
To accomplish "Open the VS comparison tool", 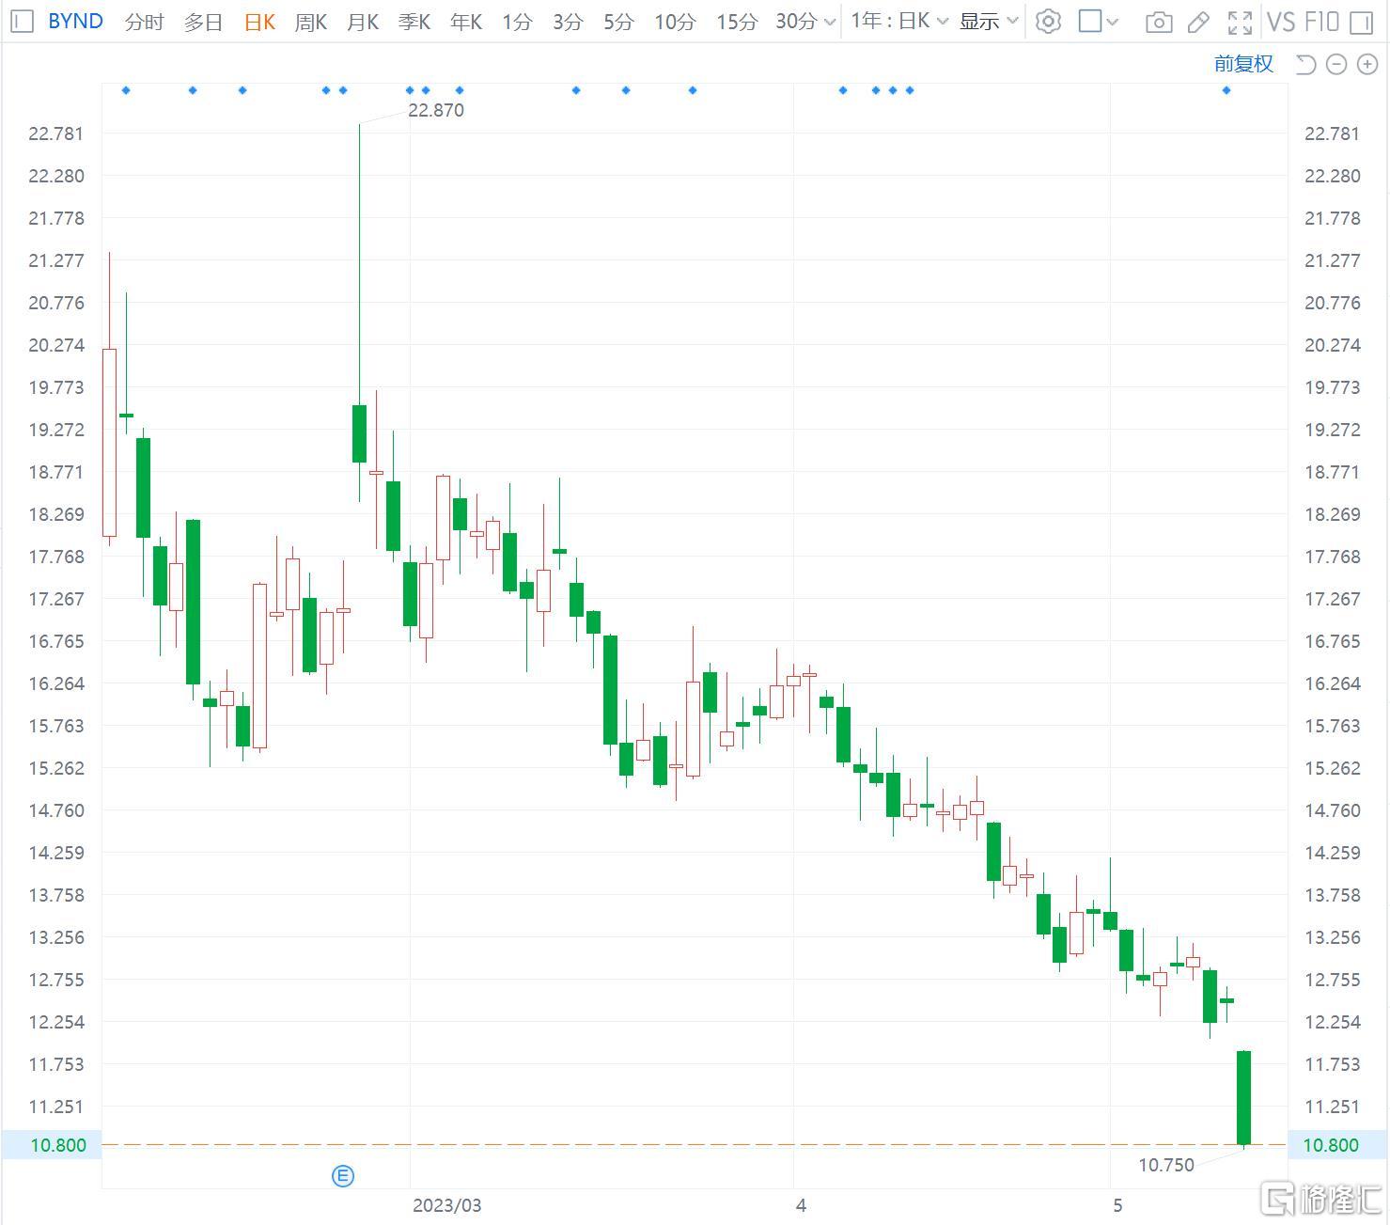I will (1281, 21).
